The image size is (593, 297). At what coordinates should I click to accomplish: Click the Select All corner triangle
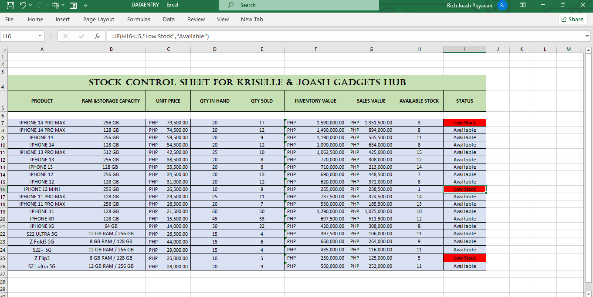pos(4,49)
